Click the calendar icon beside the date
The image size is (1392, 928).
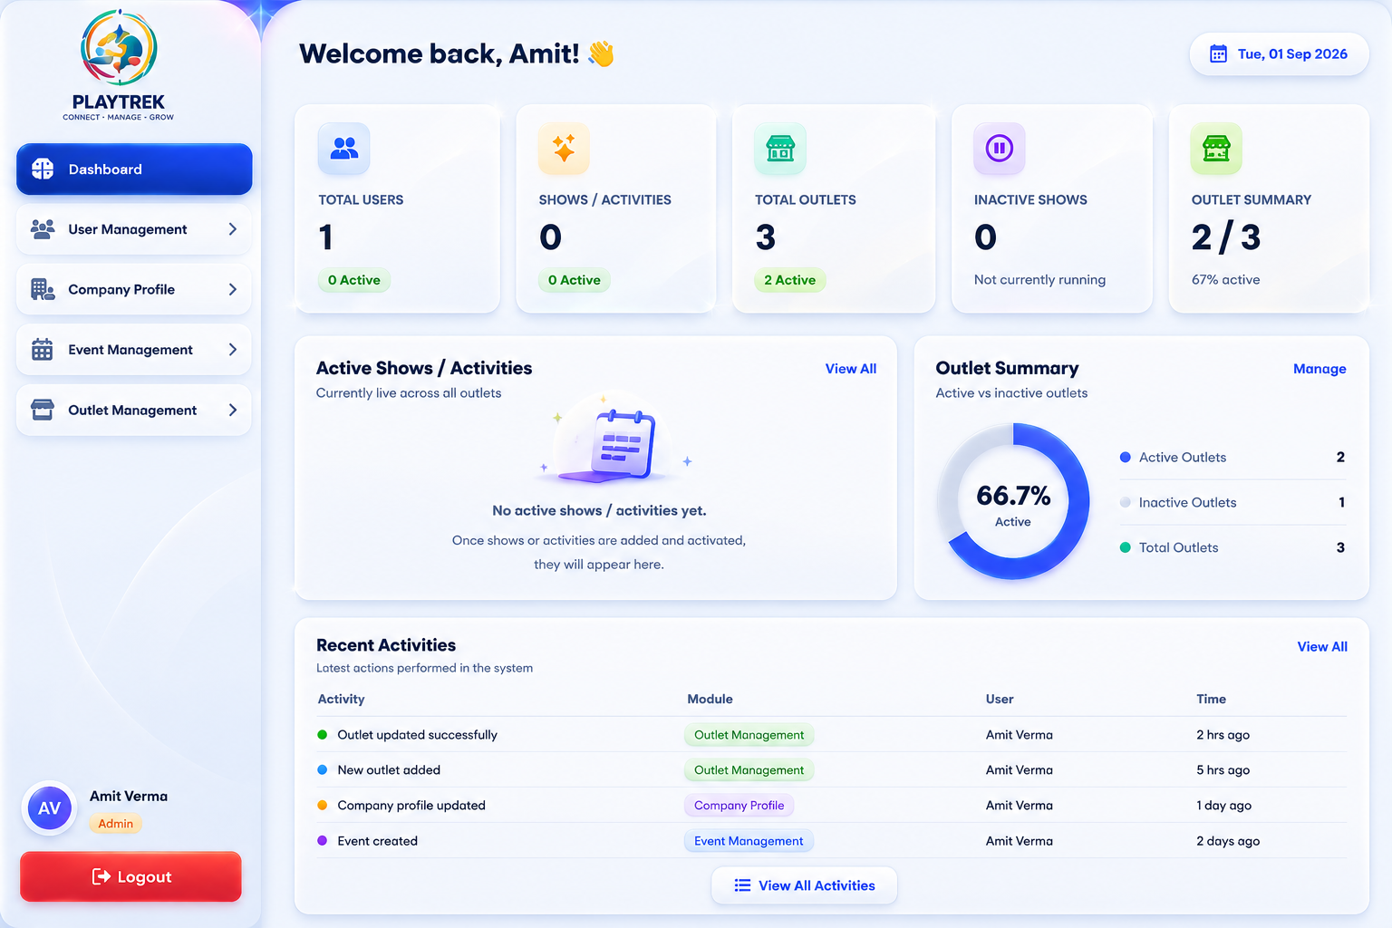coord(1218,54)
